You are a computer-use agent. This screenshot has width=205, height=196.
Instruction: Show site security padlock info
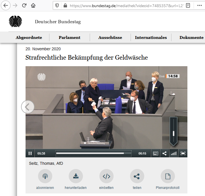click(x=65, y=5)
